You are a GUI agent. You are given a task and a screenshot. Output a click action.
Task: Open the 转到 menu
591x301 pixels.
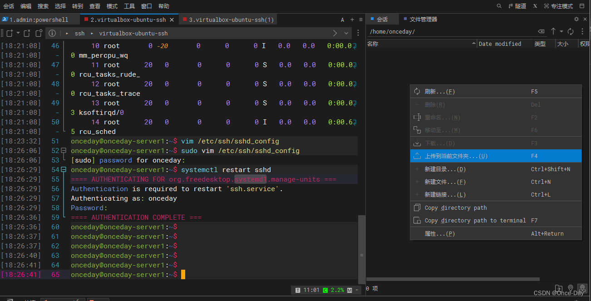78,6
